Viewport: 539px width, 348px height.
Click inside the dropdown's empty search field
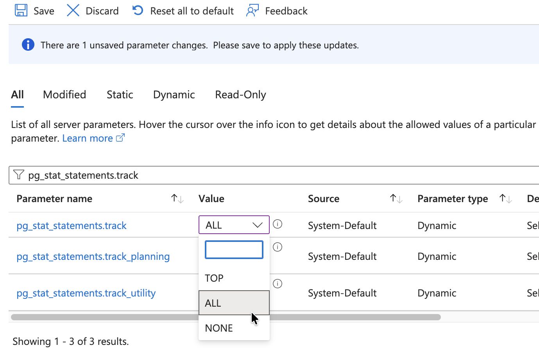click(234, 249)
